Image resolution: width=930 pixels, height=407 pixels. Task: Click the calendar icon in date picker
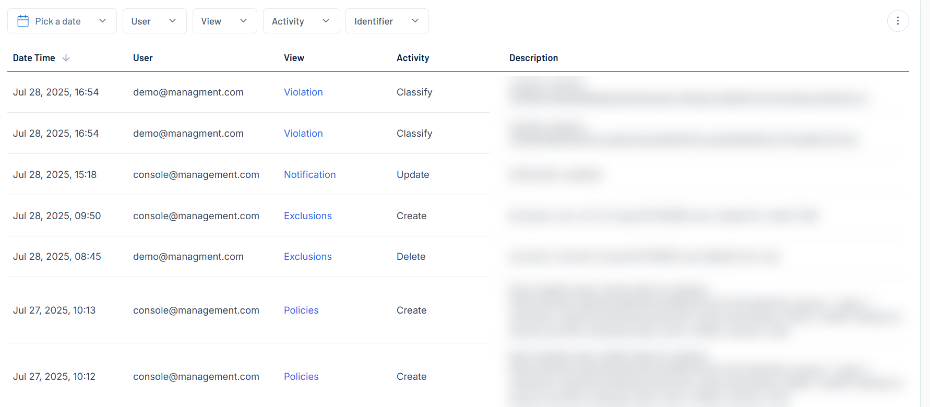pyautogui.click(x=23, y=21)
